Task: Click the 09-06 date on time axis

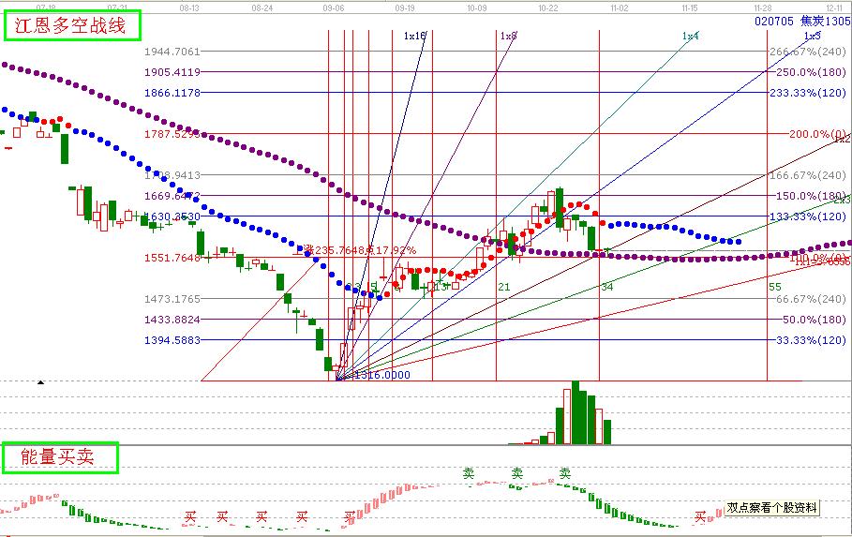Action: [333, 7]
